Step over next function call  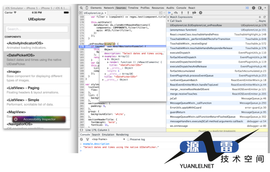pyautogui.click(x=176, y=13)
